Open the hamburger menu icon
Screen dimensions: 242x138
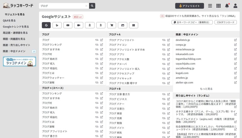210,6
